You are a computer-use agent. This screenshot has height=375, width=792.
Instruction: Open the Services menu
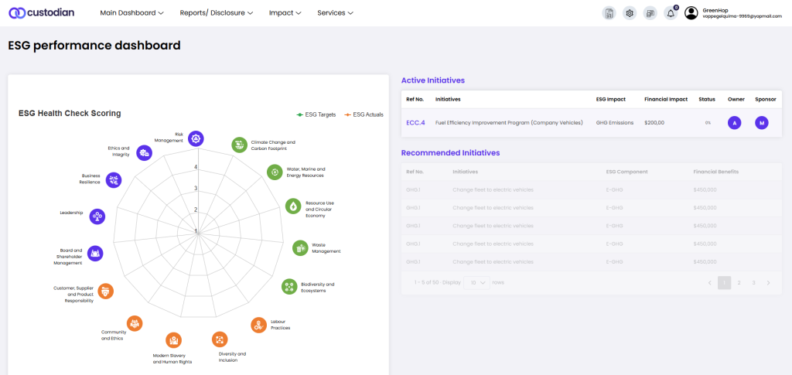click(335, 13)
